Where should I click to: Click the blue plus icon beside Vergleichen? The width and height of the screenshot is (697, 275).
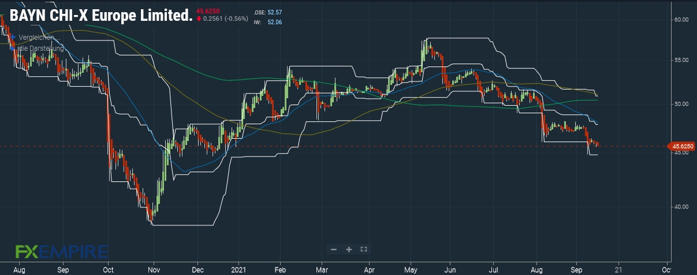click(13, 38)
